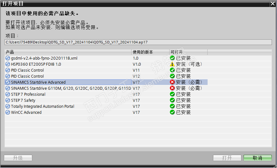Select WinCC Advanced row text
The height and width of the screenshot is (168, 277).
pyautogui.click(x=26, y=112)
